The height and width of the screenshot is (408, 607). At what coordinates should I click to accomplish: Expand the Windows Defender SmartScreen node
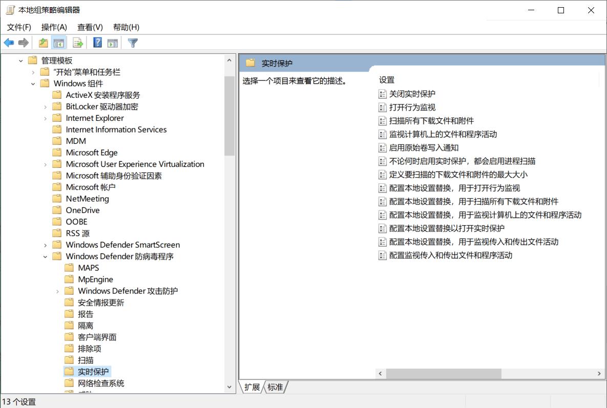click(45, 245)
